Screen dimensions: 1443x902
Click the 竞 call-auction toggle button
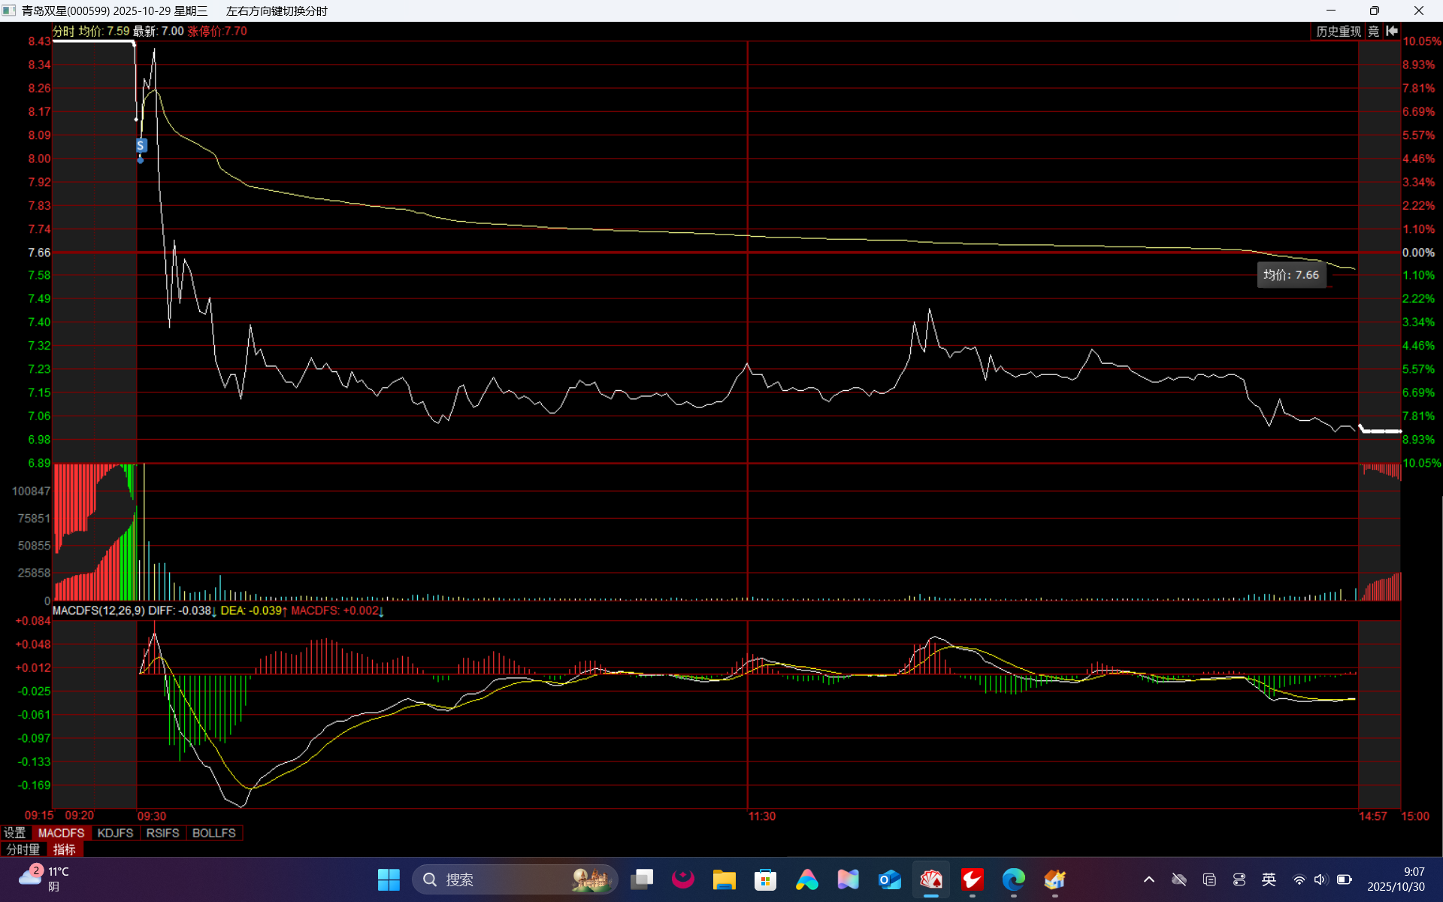(x=1374, y=31)
